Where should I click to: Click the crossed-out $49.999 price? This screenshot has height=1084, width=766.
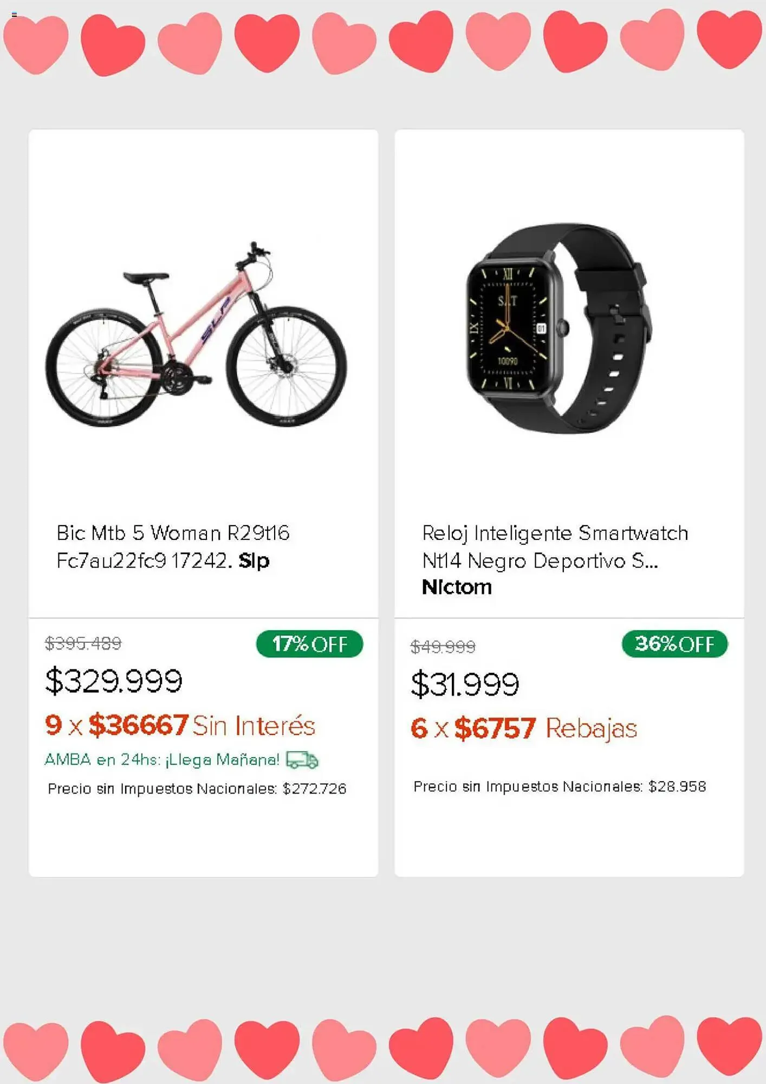point(443,646)
